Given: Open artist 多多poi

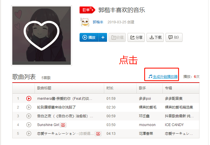Looking at the screenshot, I should [145, 99].
